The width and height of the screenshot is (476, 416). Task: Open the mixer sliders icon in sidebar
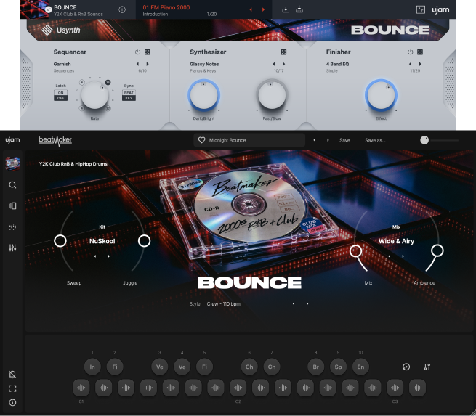12,248
